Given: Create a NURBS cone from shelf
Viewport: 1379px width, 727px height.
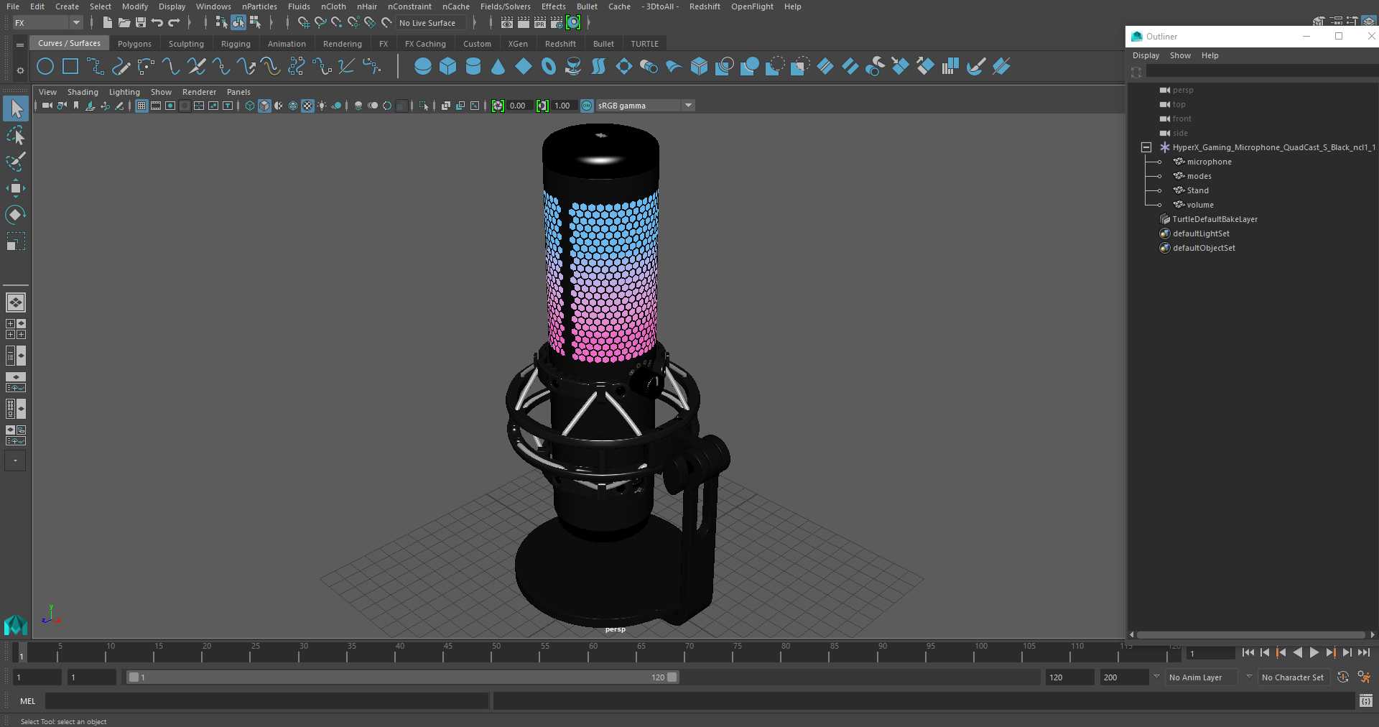Looking at the screenshot, I should (498, 67).
